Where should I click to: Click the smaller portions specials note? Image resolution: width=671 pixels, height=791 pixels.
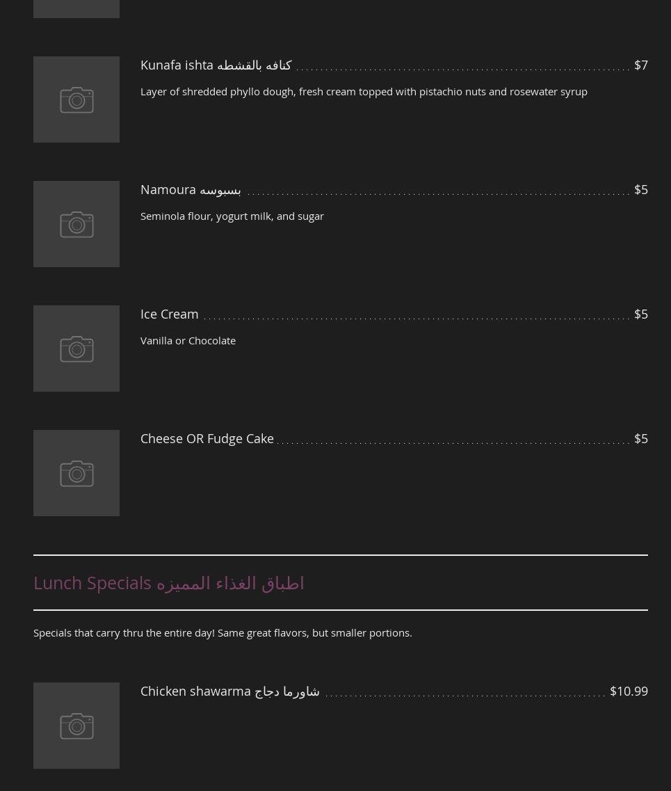coord(223,632)
